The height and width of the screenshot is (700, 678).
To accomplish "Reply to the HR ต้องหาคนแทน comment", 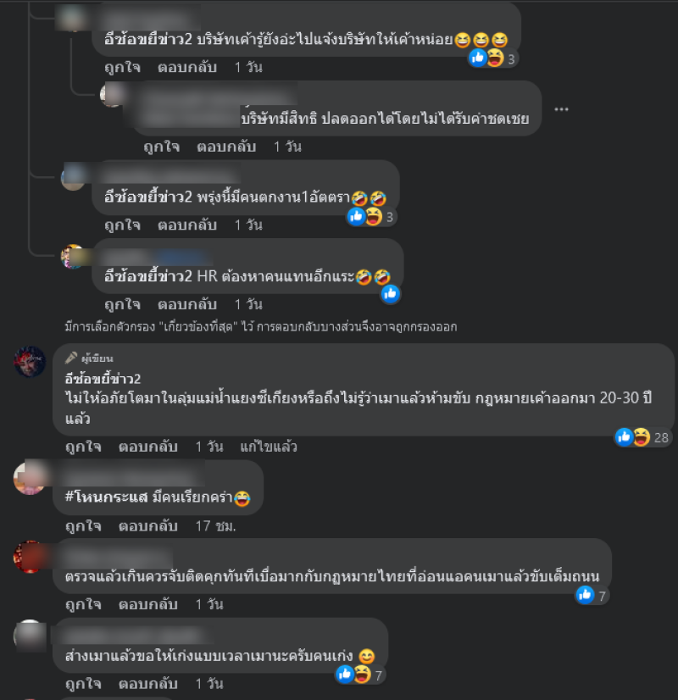I will 187,304.
